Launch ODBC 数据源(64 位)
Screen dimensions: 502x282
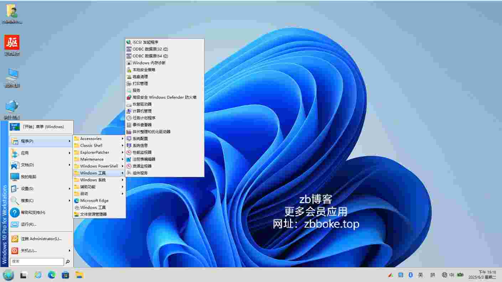point(165,56)
